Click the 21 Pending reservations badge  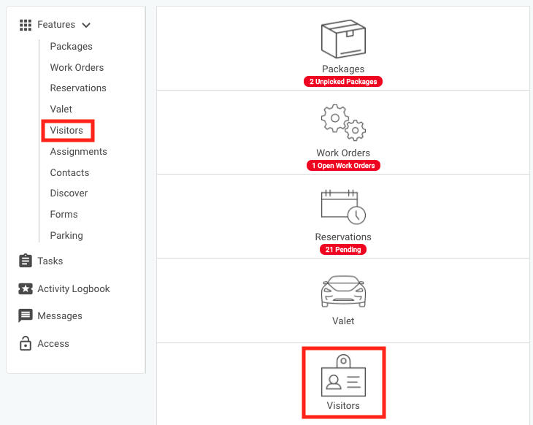tap(343, 250)
